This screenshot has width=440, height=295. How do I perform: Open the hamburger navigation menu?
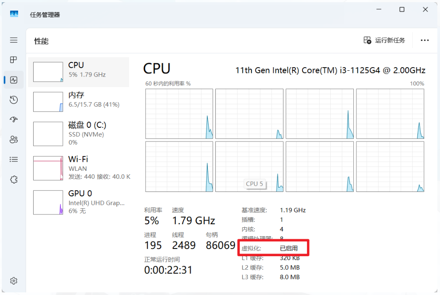13,40
